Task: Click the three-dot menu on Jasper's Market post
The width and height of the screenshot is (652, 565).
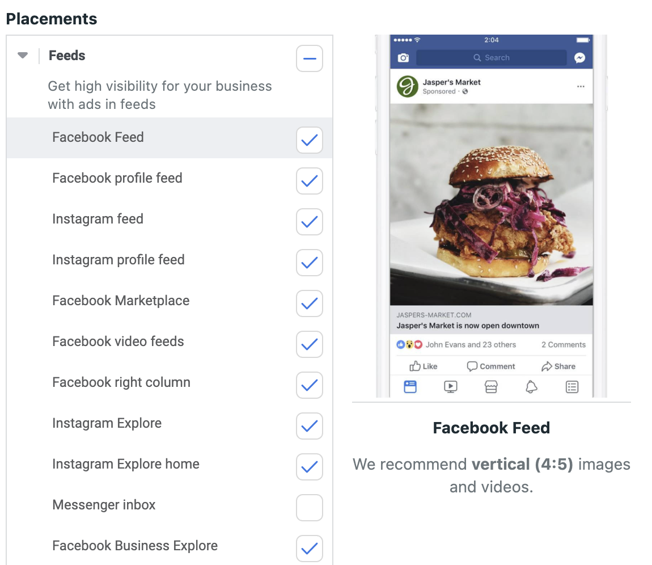Action: (x=581, y=87)
